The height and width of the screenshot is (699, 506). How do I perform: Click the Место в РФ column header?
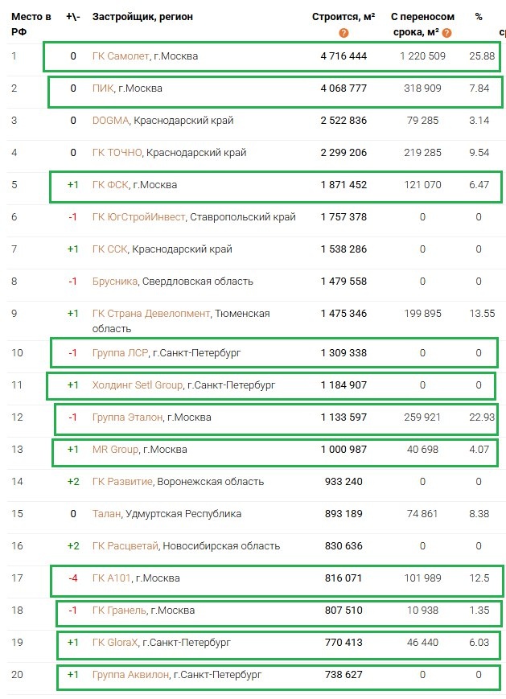(x=31, y=24)
